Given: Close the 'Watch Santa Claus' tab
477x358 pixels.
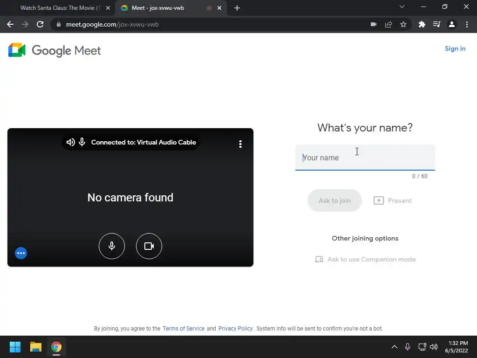Looking at the screenshot, I should point(108,8).
